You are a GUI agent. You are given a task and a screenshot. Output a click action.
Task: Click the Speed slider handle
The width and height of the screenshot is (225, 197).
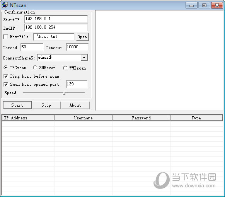[65, 93]
